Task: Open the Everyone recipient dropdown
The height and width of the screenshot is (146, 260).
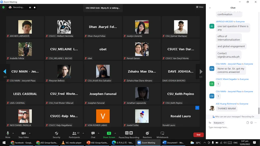Action: 219,123
